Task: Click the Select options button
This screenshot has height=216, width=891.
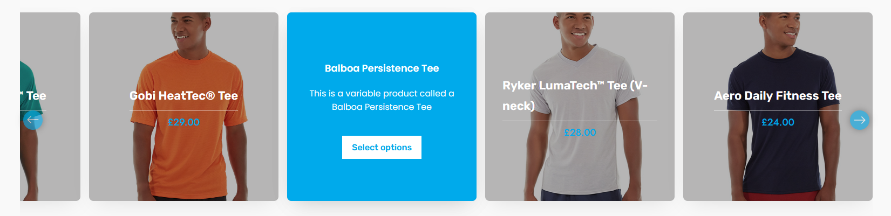Action: 382,147
